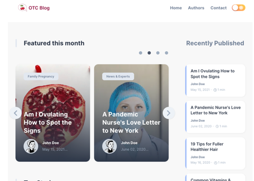Click the Family Pregnancy category tag
This screenshot has height=181, width=254.
tap(41, 76)
